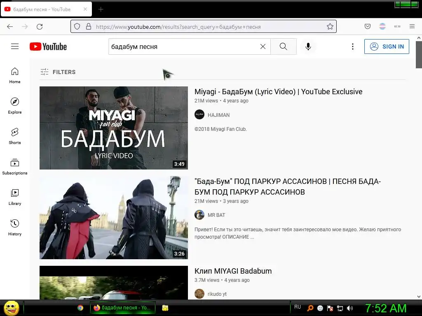Open the YouTube guide hamburger menu
The image size is (422, 316).
coord(15,46)
